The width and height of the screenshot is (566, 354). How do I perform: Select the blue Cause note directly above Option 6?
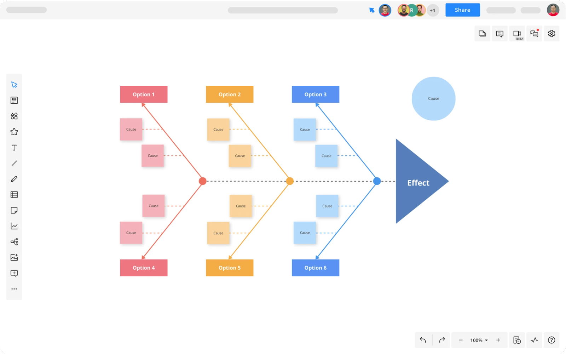[305, 233]
